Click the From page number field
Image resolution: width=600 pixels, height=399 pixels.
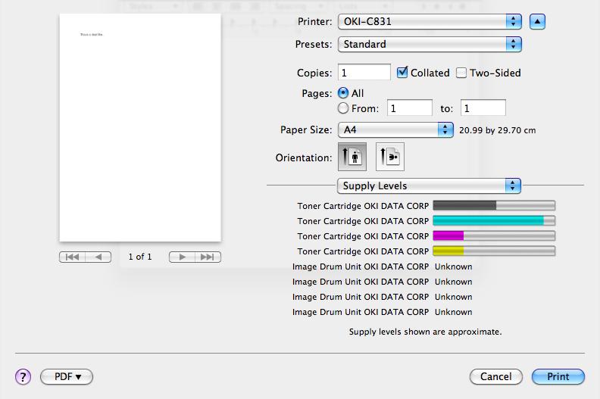(x=410, y=108)
